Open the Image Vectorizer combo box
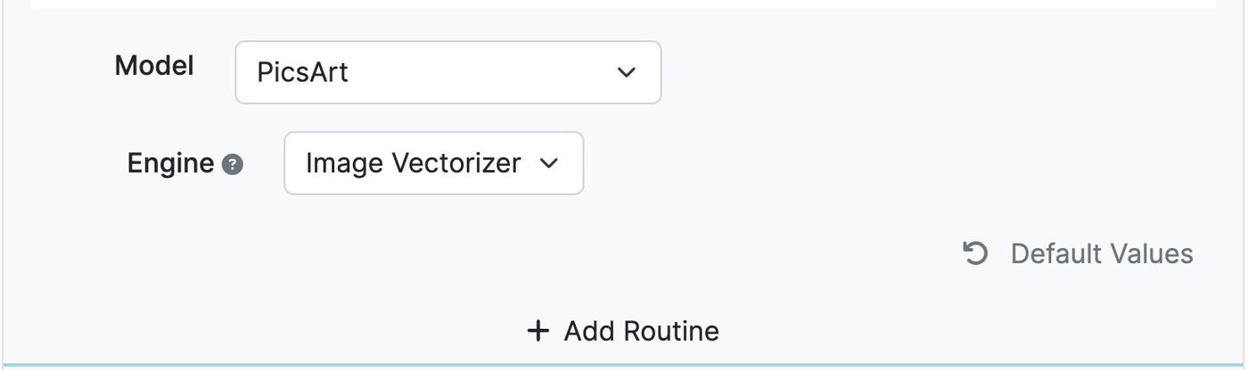Screen dimensions: 1248x370 (x=433, y=163)
